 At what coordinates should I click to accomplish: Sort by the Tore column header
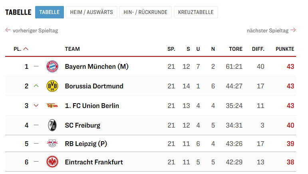click(236, 49)
